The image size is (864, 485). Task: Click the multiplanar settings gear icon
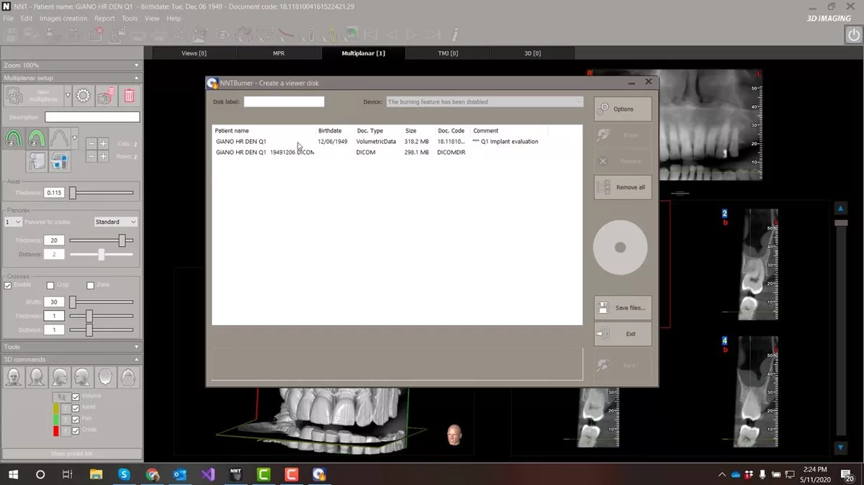coord(84,95)
